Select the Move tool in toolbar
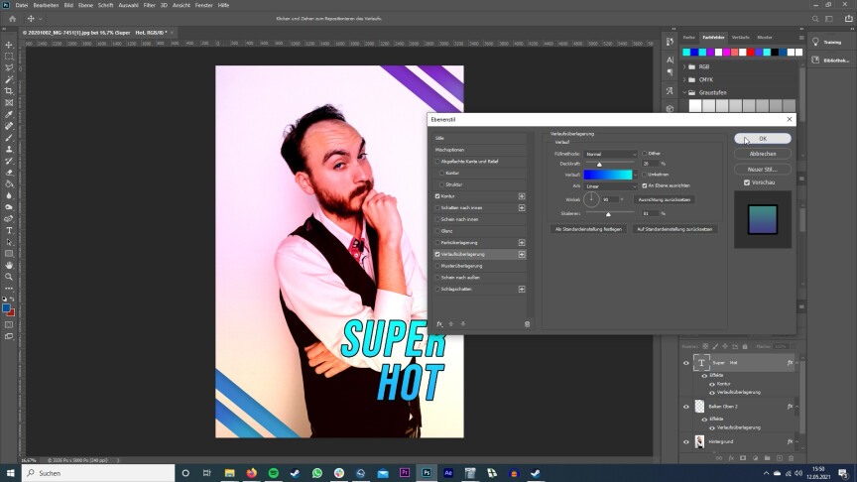This screenshot has width=857, height=482. click(9, 45)
